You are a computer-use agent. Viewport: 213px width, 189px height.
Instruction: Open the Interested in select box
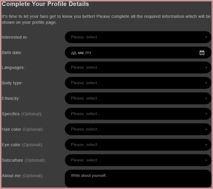pos(134,37)
